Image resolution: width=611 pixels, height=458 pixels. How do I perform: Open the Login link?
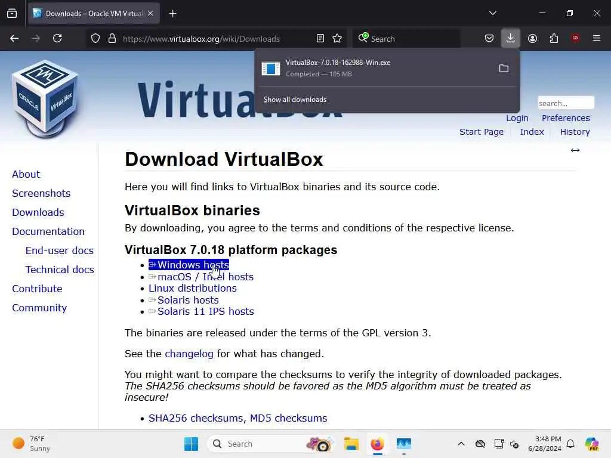click(x=517, y=118)
